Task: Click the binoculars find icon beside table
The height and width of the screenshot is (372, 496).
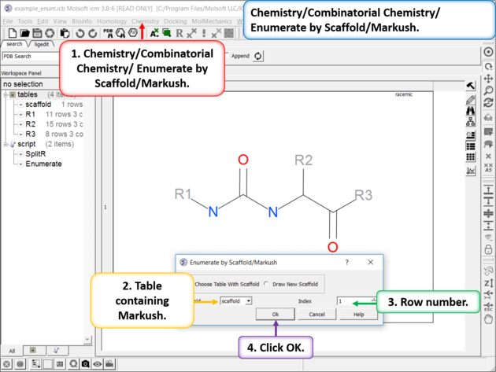Action: click(x=471, y=111)
